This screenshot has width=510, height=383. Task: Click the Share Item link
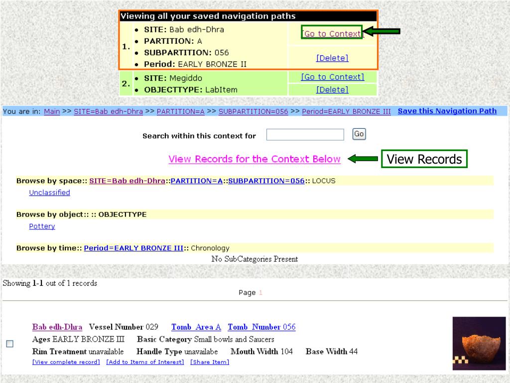tap(210, 362)
